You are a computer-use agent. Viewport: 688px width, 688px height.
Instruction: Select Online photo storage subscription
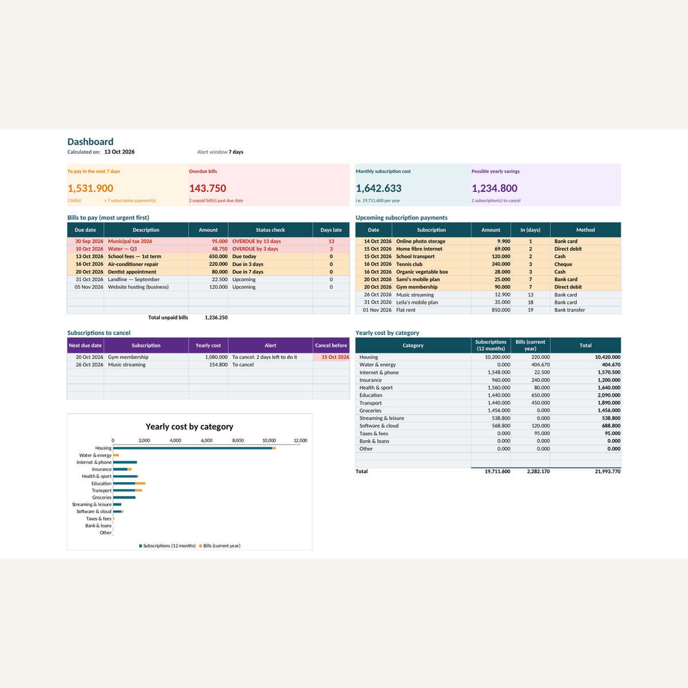pos(432,241)
